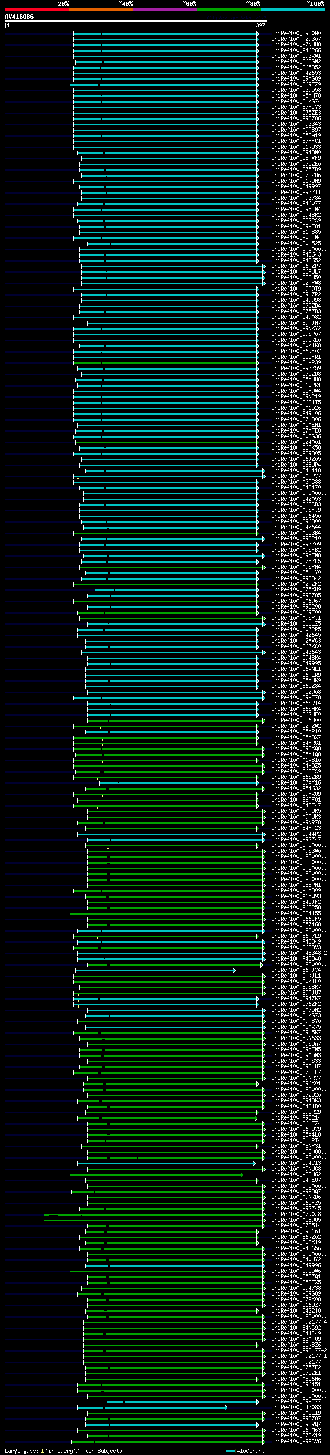Open label UniRef100_Q1KUS3
The width and height of the screenshot is (330, 1455).
296,147
